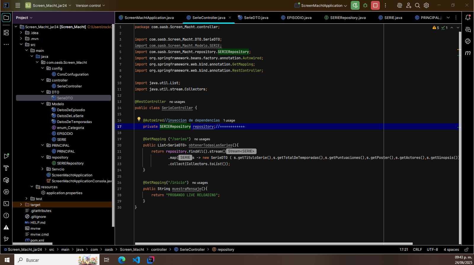Switch to SERIE.java tab
This screenshot has width=474, height=265.
pyautogui.click(x=390, y=18)
